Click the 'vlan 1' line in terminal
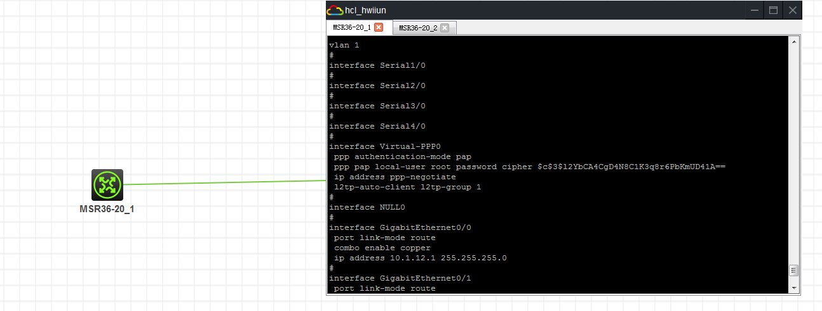This screenshot has width=822, height=311. [344, 45]
